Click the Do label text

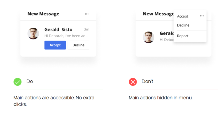pos(30,82)
